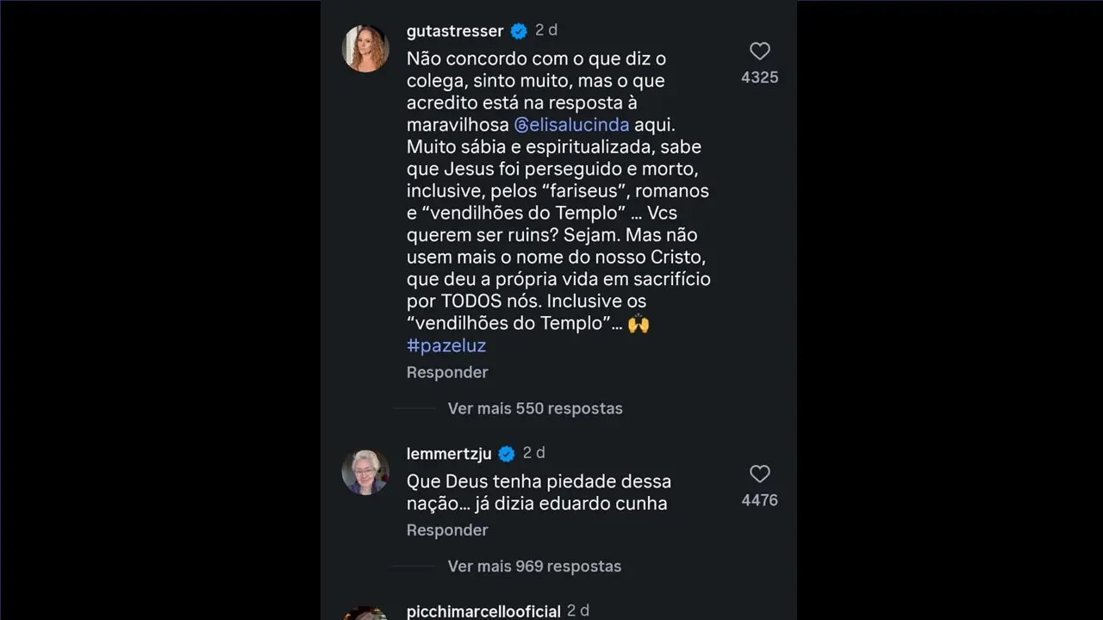The width and height of the screenshot is (1103, 620).
Task: Select the username lemmertzju
Action: 447,453
